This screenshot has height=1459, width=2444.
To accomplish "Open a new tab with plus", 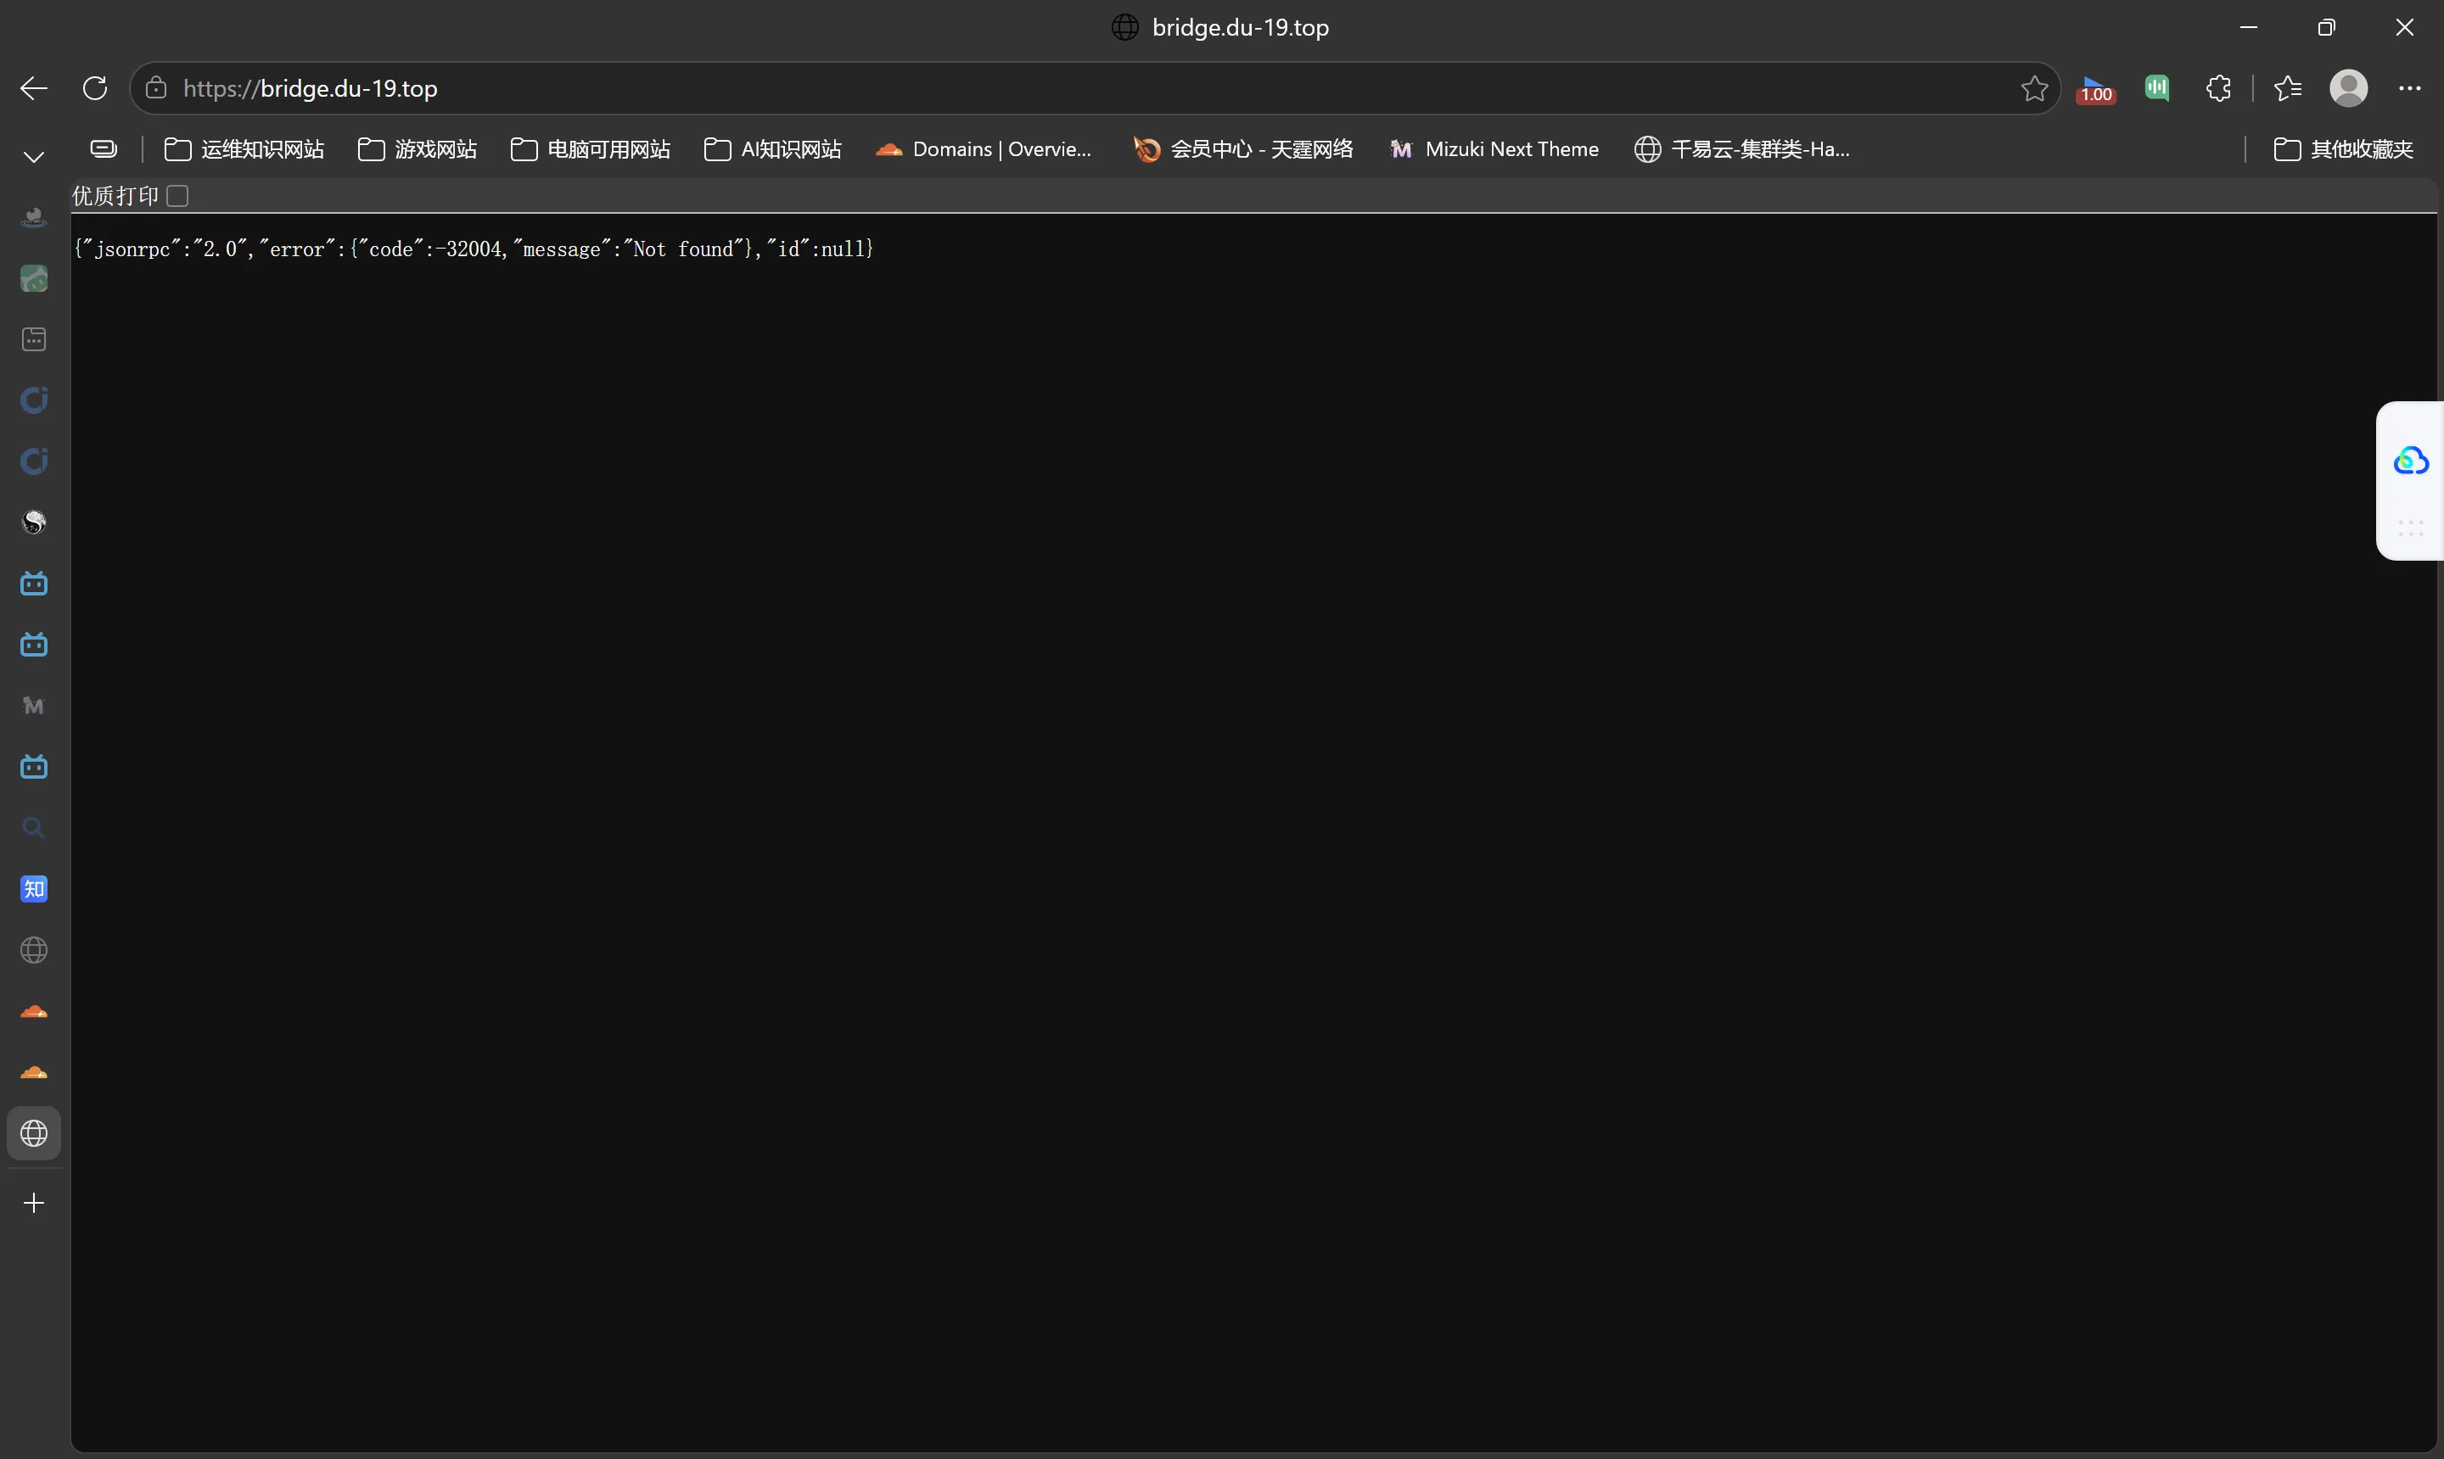I will click(x=33, y=1204).
